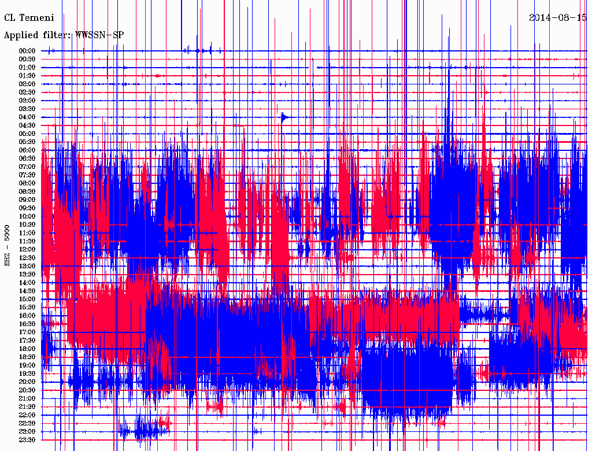The width and height of the screenshot is (592, 451).
Task: Click the 08:00 time label
Action: coord(27,183)
